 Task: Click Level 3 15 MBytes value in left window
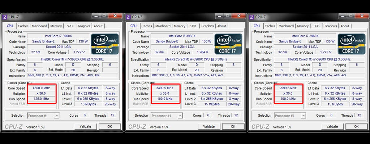click(x=89, y=104)
